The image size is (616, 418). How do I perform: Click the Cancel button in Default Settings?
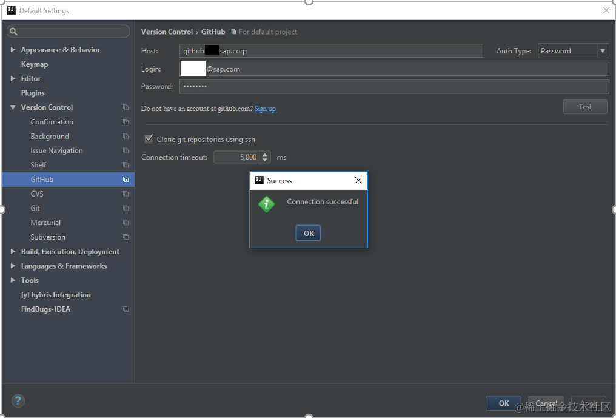pyautogui.click(x=546, y=403)
